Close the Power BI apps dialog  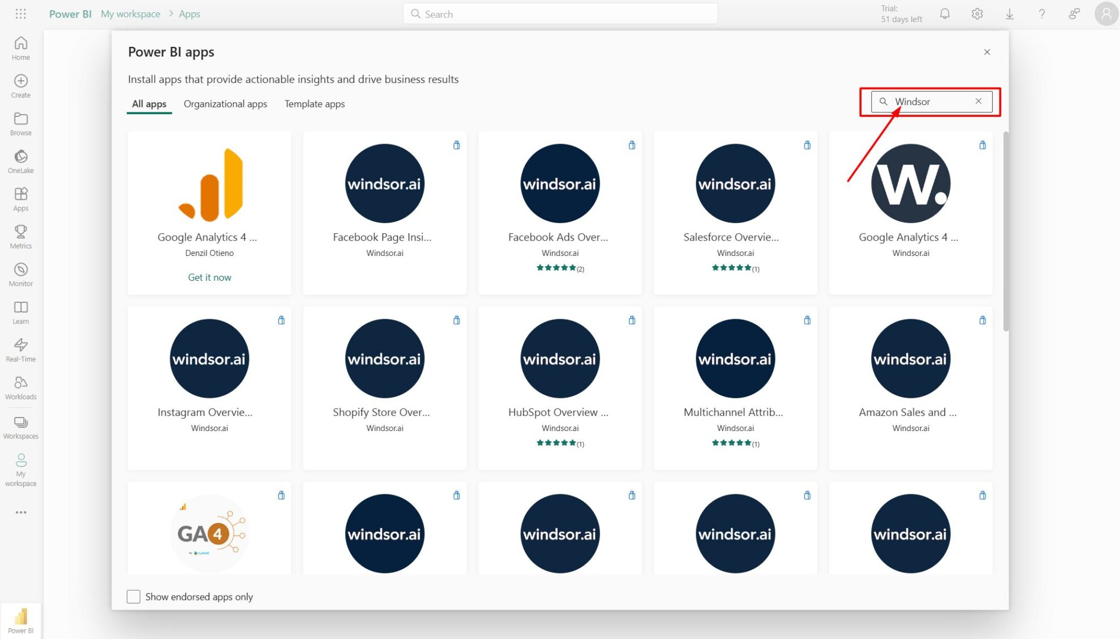pyautogui.click(x=987, y=52)
